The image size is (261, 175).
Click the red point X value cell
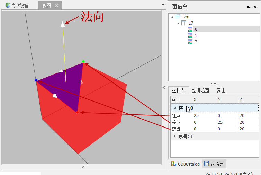[204, 115]
